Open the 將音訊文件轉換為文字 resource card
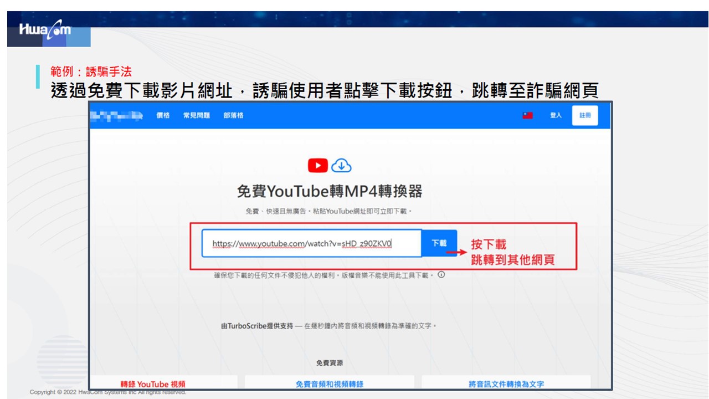The height and width of the screenshot is (399, 709). [506, 383]
